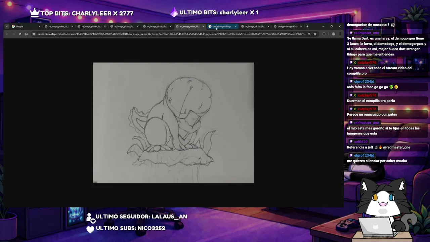Click the 'TOP BITS: CHARLYLEER X 2777' label
Image resolution: width=430 pixels, height=242 pixels.
[87, 13]
